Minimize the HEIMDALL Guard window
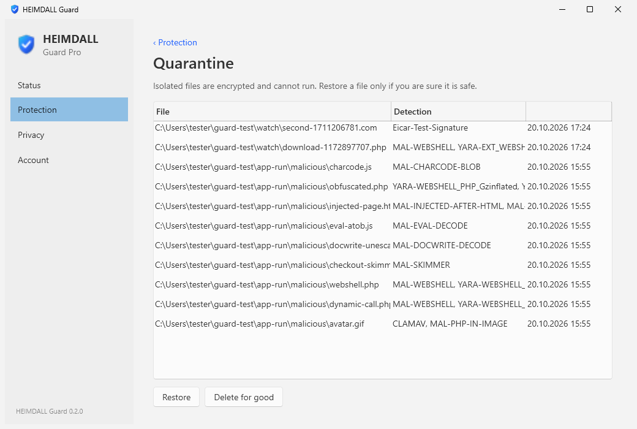 click(562, 9)
